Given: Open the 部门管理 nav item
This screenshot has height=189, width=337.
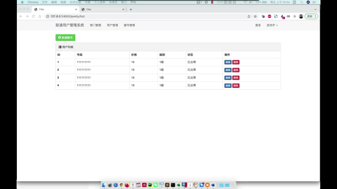Looking at the screenshot, I should pos(95,25).
